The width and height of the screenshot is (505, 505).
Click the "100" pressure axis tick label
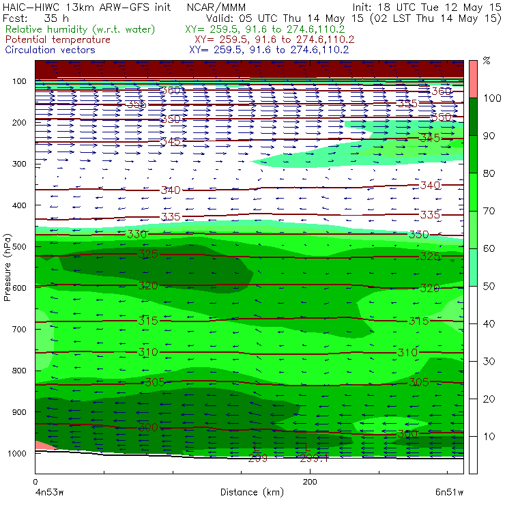click(19, 81)
